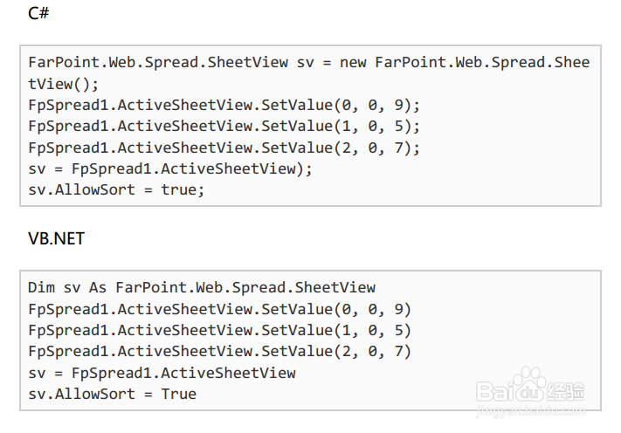The image size is (621, 433).
Task: Click C# line SetValue(0, 0, 9);
Action: (224, 106)
